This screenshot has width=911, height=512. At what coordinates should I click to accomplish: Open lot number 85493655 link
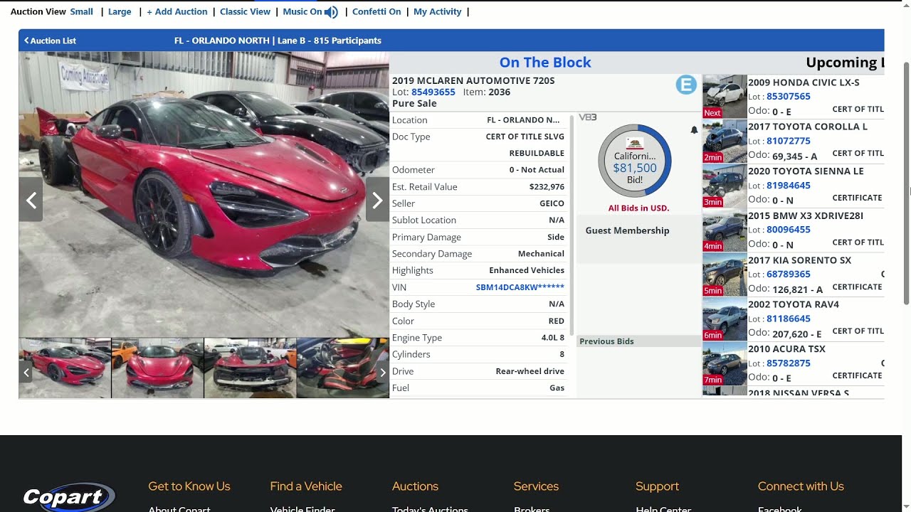click(x=433, y=92)
